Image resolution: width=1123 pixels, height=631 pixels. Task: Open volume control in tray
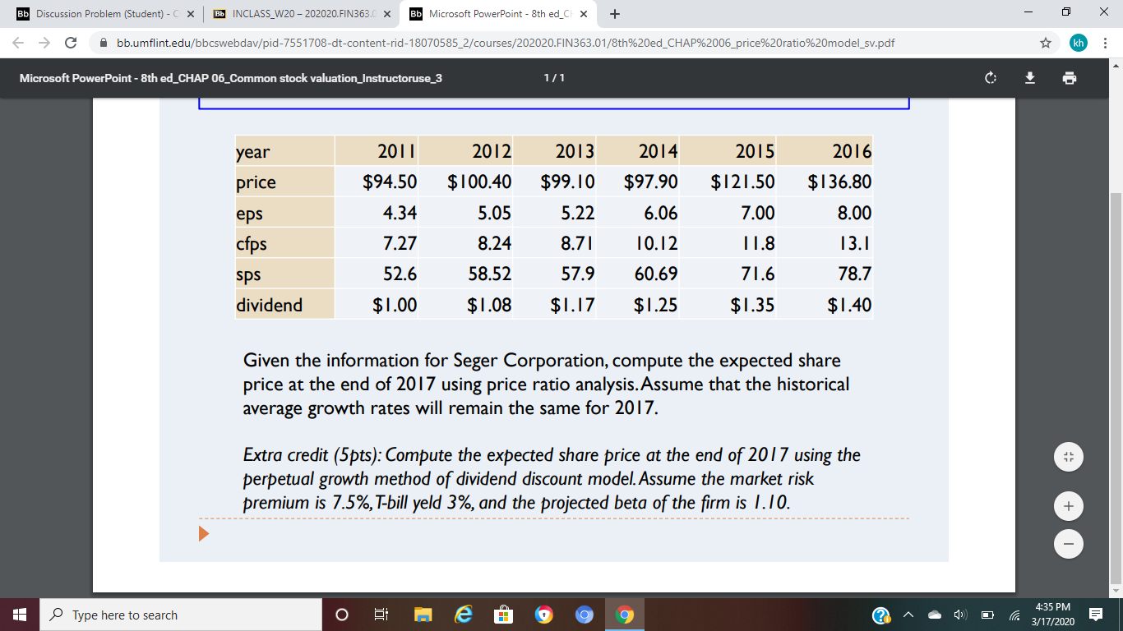pyautogui.click(x=961, y=615)
